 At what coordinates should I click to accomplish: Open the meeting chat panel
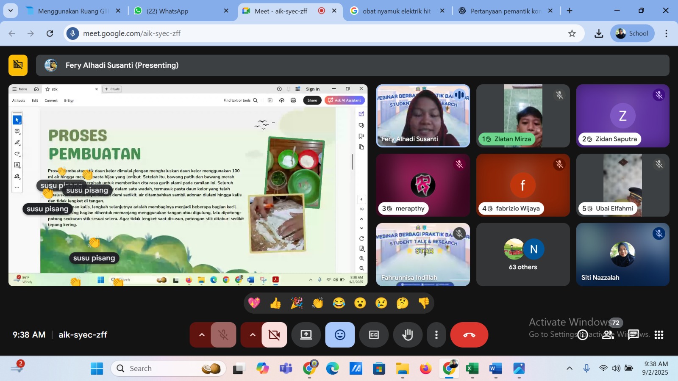pyautogui.click(x=633, y=335)
